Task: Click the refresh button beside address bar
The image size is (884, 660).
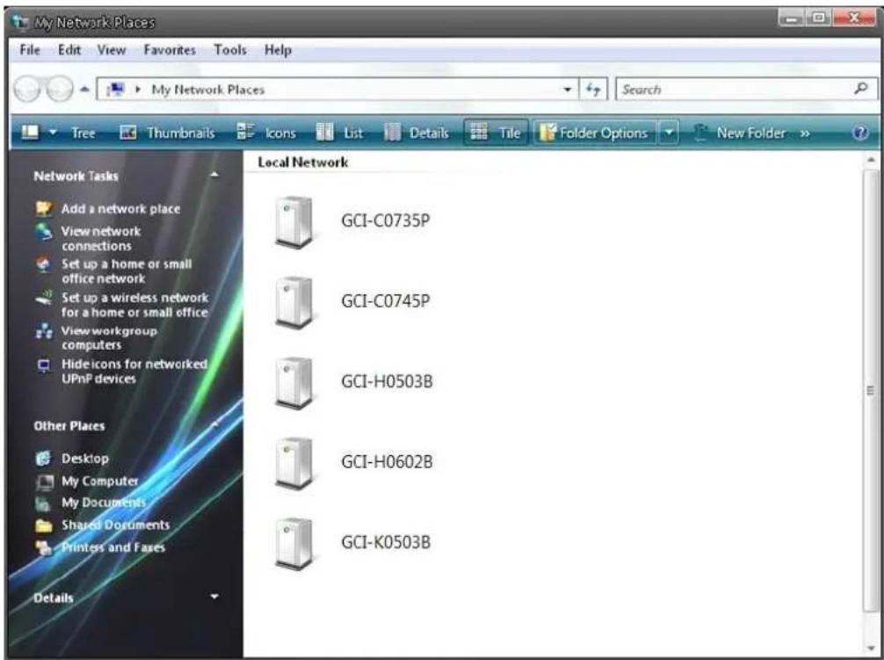Action: (593, 89)
